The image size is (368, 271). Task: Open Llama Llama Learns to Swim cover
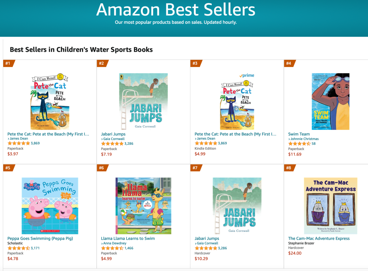[143, 205]
